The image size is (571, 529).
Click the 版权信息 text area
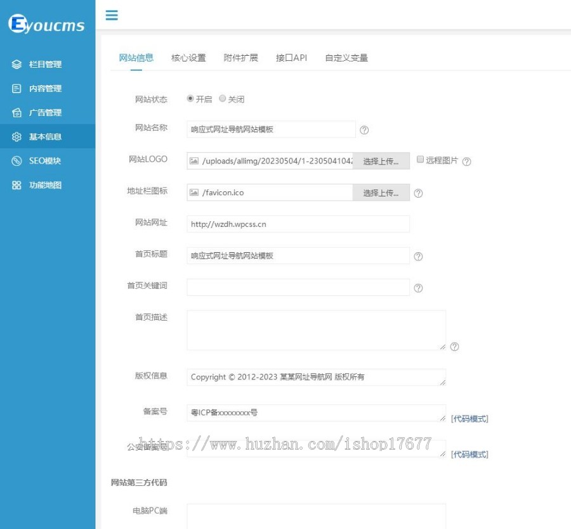coord(316,377)
